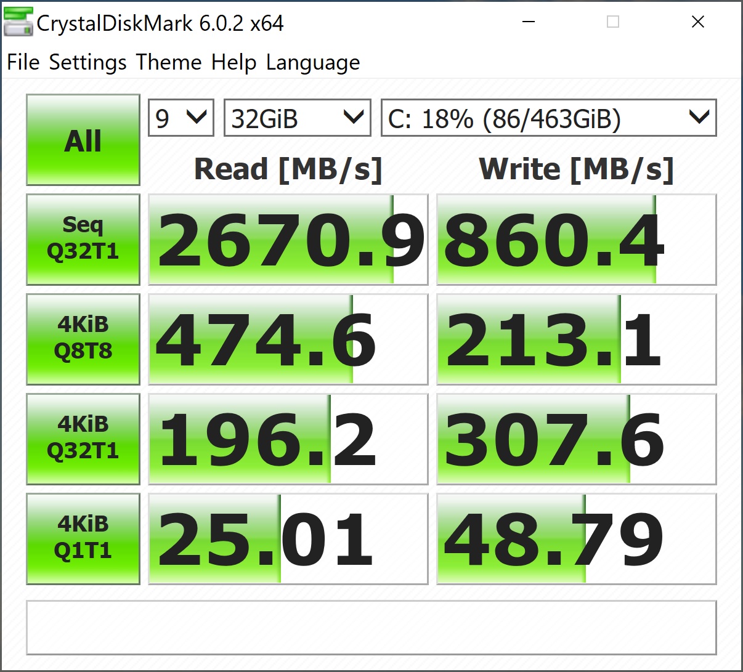
Task: Click the CrystalDiskMark app icon in title bar
Action: [18, 23]
